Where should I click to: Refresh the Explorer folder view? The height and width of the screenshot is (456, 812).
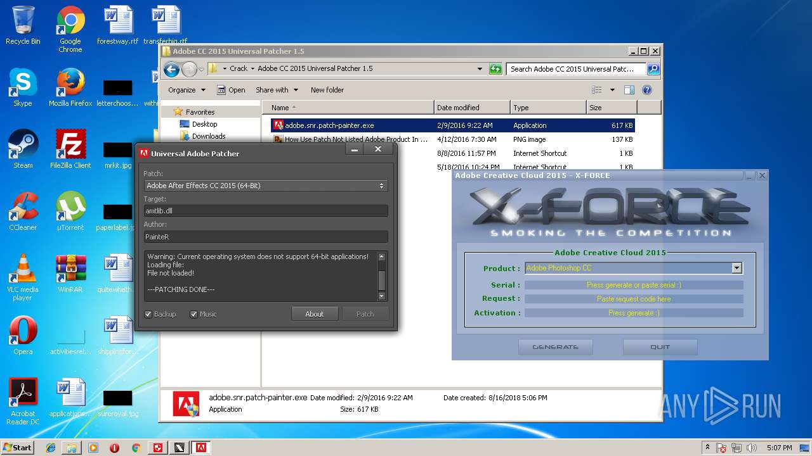coord(496,69)
